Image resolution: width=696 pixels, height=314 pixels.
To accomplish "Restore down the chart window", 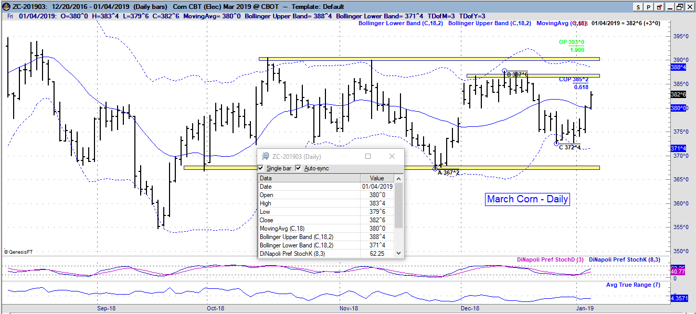I will (679, 7).
